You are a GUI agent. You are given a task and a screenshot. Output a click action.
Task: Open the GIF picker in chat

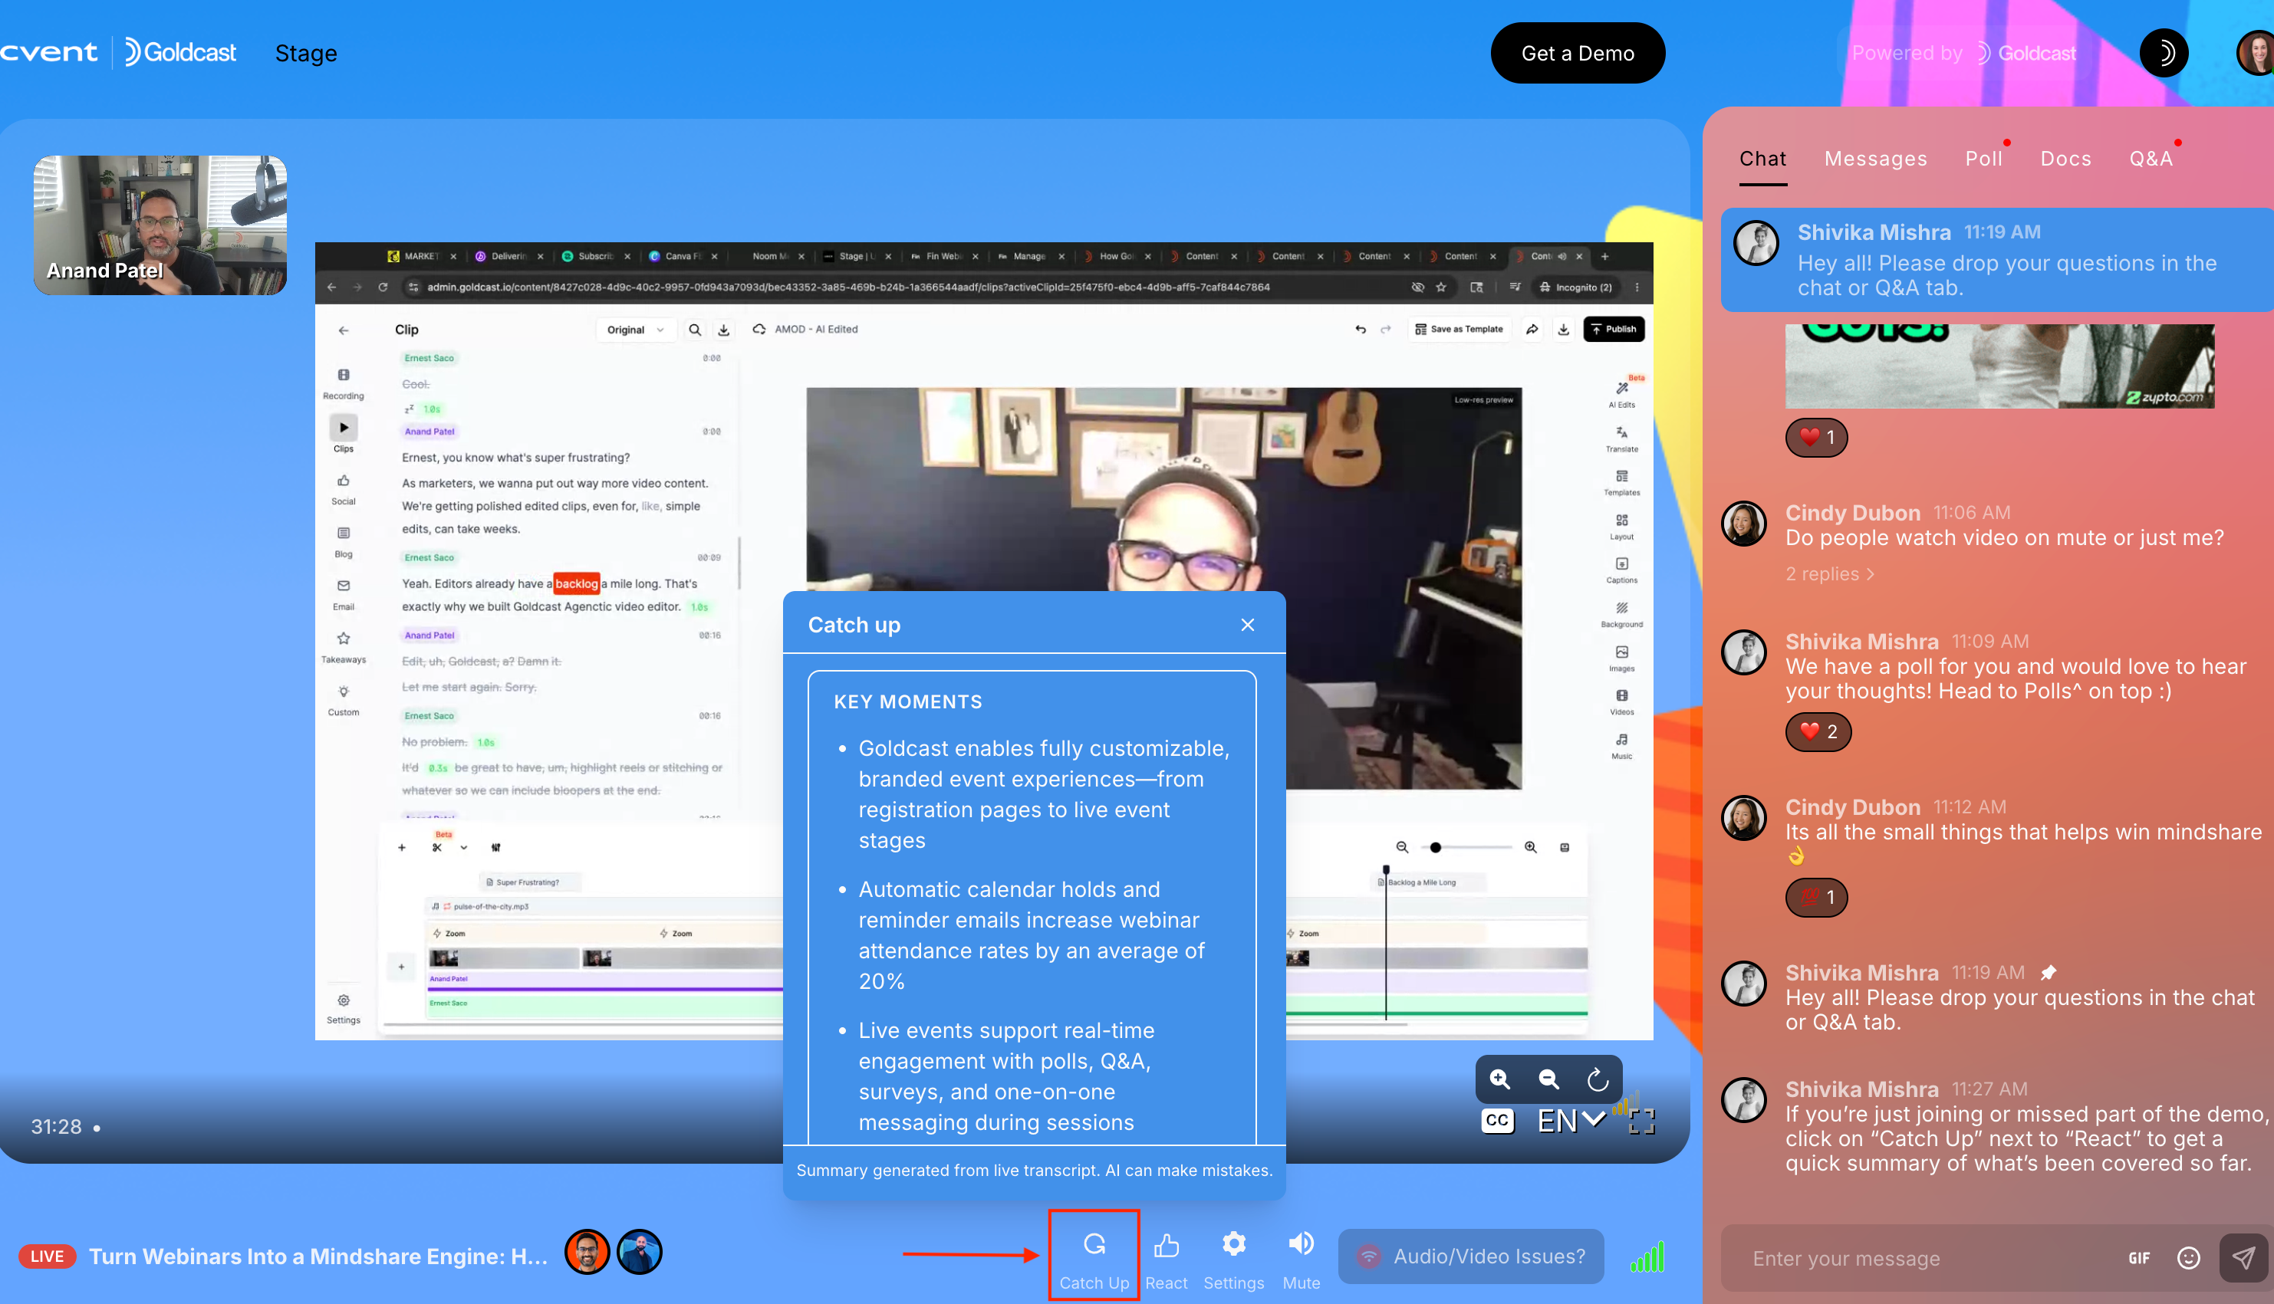click(x=2139, y=1257)
